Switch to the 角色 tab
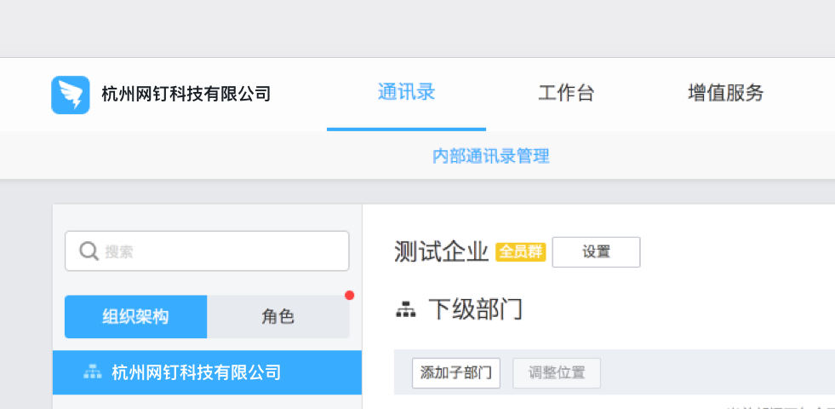The image size is (835, 409). click(x=278, y=317)
